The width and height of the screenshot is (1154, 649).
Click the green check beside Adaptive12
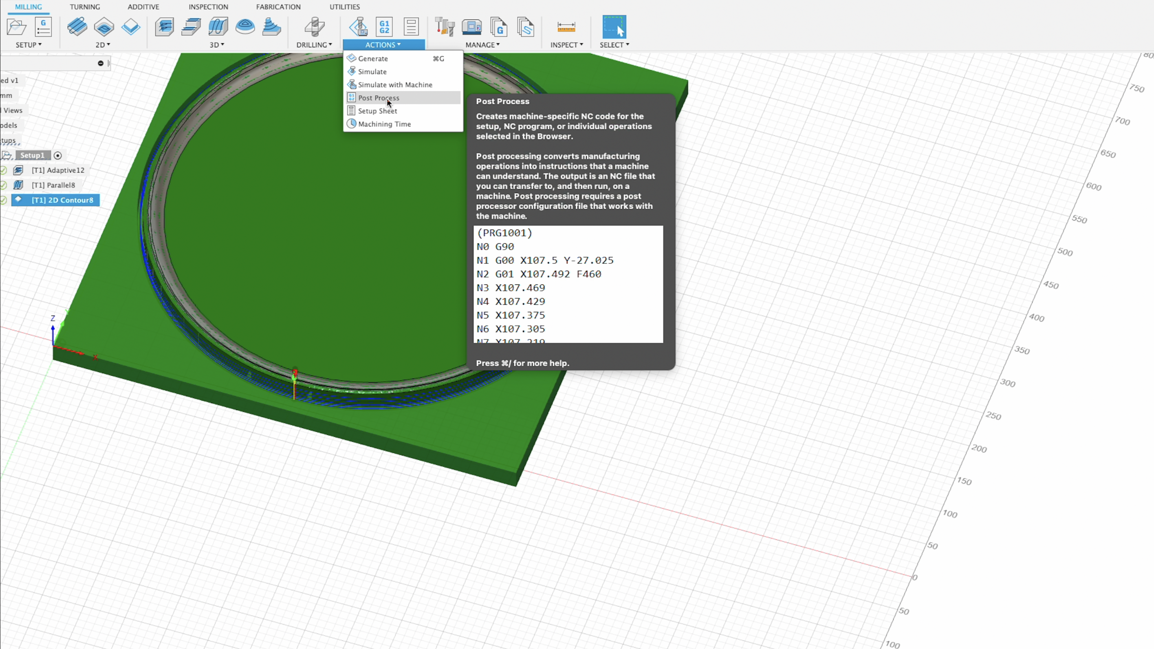[4, 170]
